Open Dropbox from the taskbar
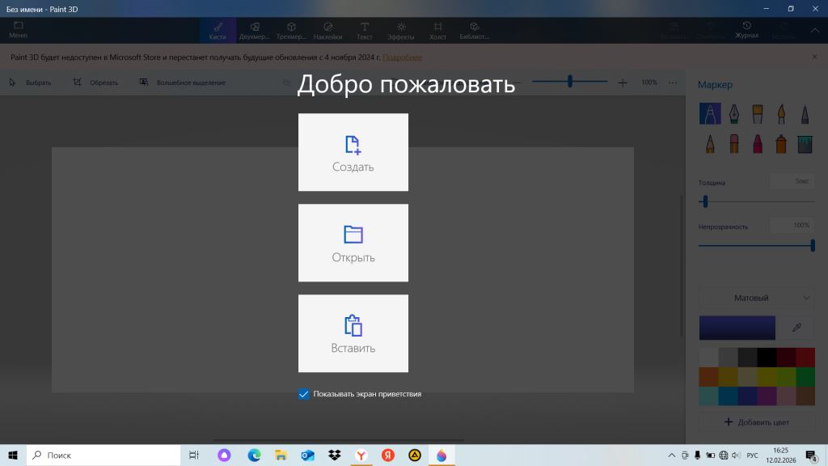 point(334,455)
